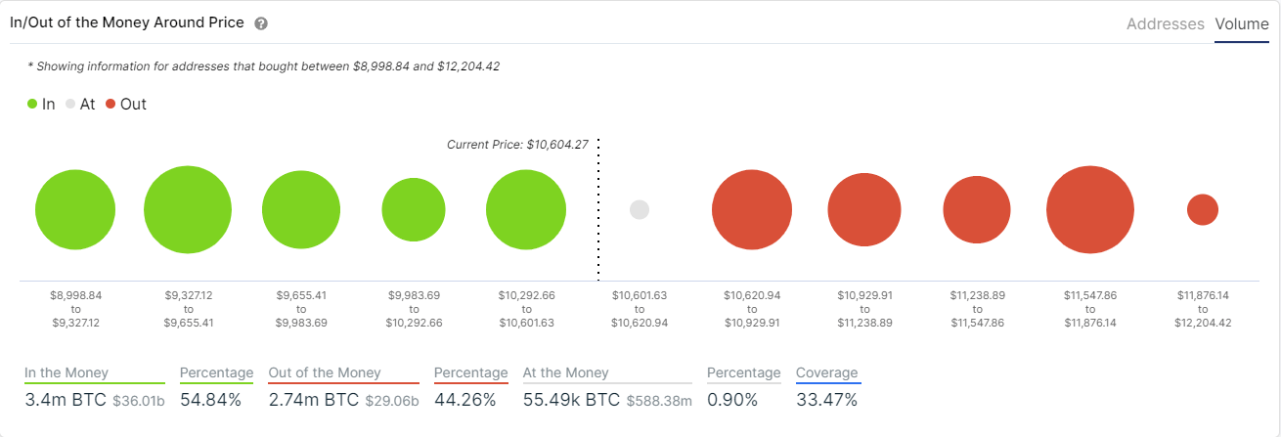Click the red bubble for $10,620.94 to $10,929.91

tap(752, 210)
